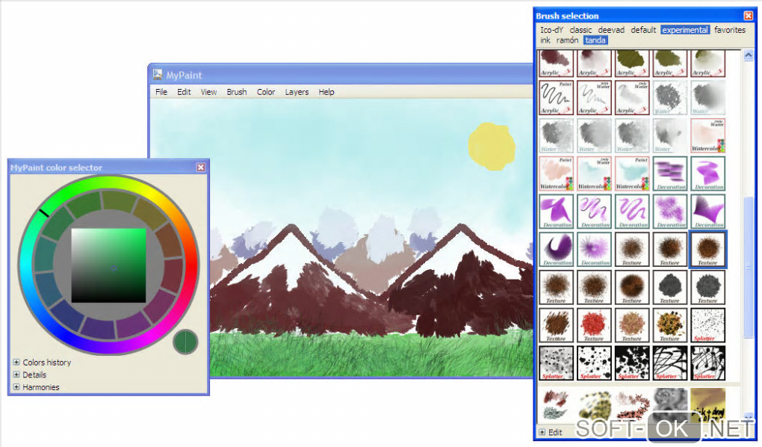Select the black drops on white Splatter brush
Viewport: 762px width, 447px height.
tap(594, 363)
